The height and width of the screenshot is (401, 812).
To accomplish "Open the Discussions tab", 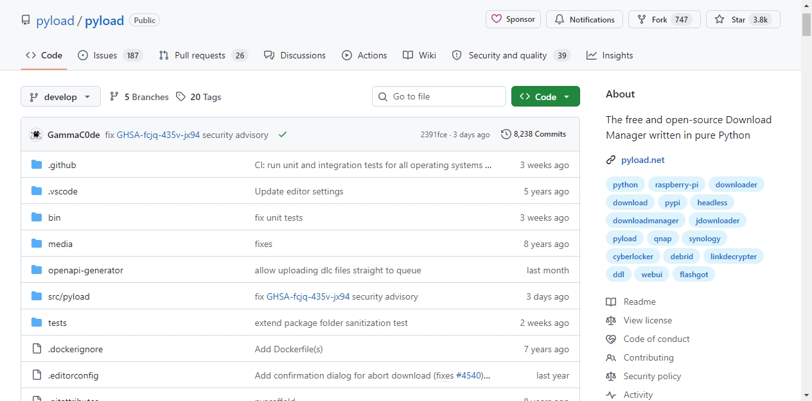I will click(295, 55).
